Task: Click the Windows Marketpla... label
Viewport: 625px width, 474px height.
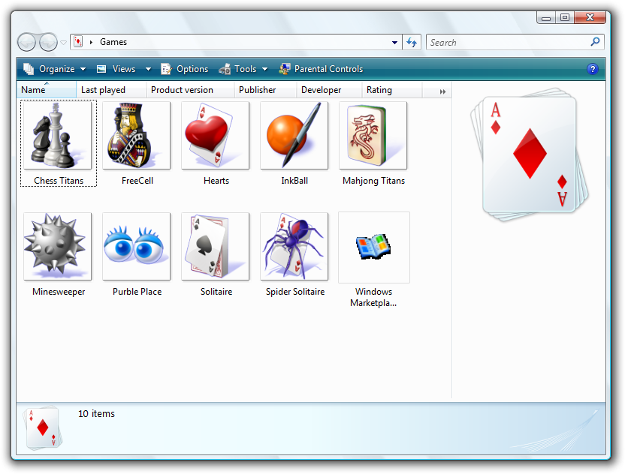Action: (x=373, y=297)
